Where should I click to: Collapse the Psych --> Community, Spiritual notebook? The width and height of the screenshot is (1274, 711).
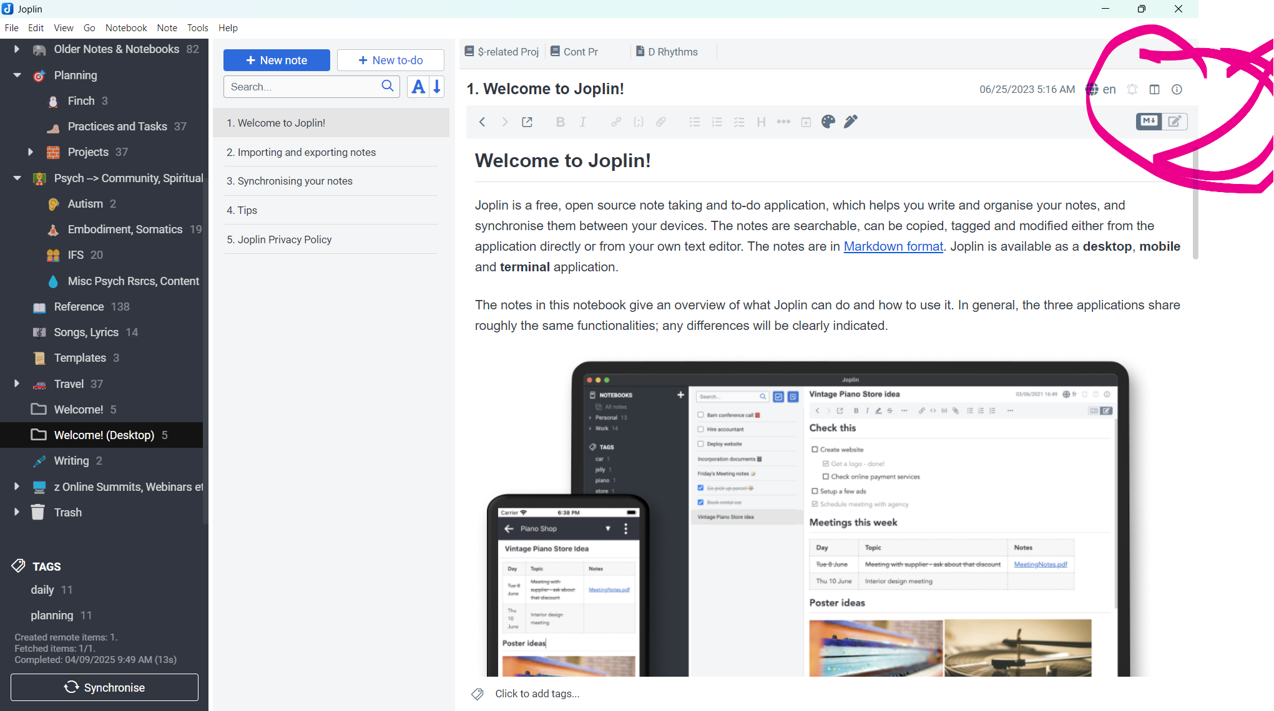click(17, 178)
